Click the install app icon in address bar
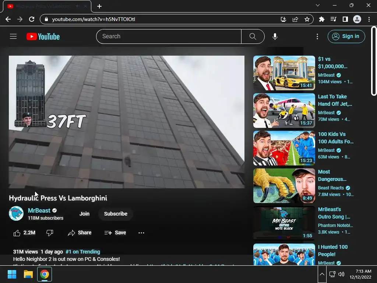Viewport: 377px width, 283px height. tap(283, 19)
